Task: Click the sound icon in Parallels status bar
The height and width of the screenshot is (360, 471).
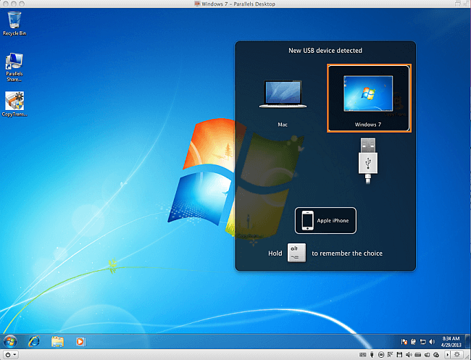Action: click(409, 355)
